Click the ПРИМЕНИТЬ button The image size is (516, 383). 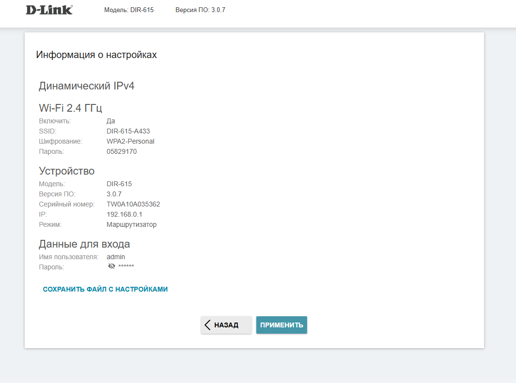[281, 325]
